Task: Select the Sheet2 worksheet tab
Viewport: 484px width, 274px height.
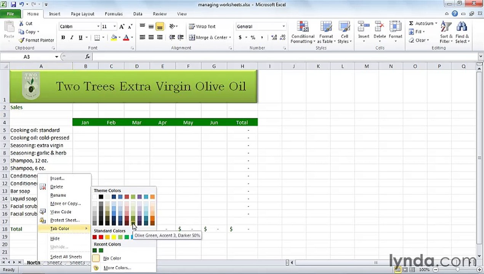Action: tap(54, 263)
